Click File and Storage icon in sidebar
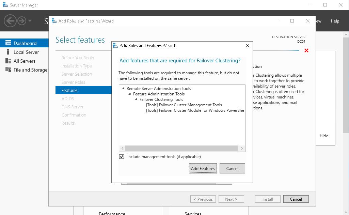 click(8, 70)
